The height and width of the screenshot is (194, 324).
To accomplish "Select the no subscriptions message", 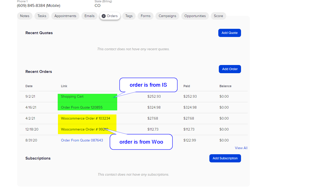I will pos(133,175).
